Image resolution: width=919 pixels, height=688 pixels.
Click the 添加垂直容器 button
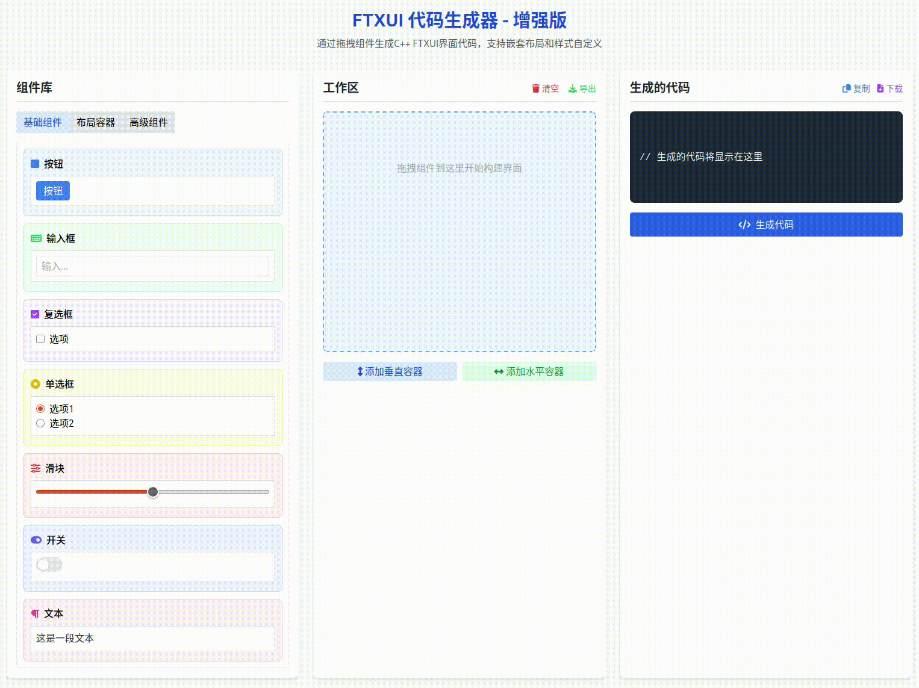coord(390,371)
